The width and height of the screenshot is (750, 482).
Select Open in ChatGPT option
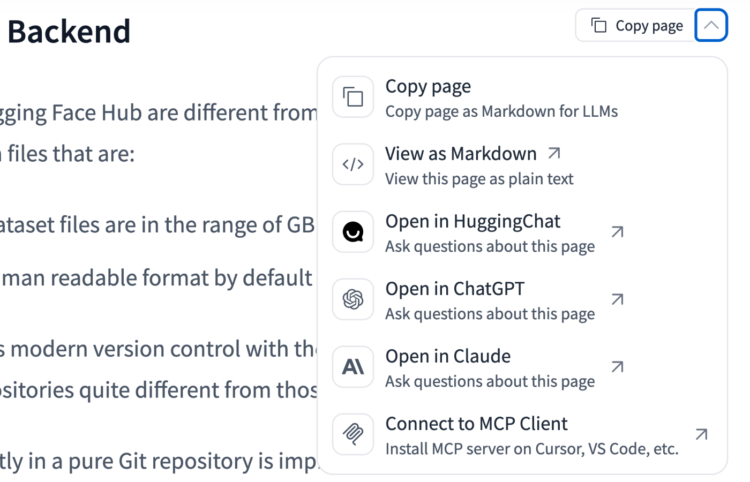click(x=455, y=289)
